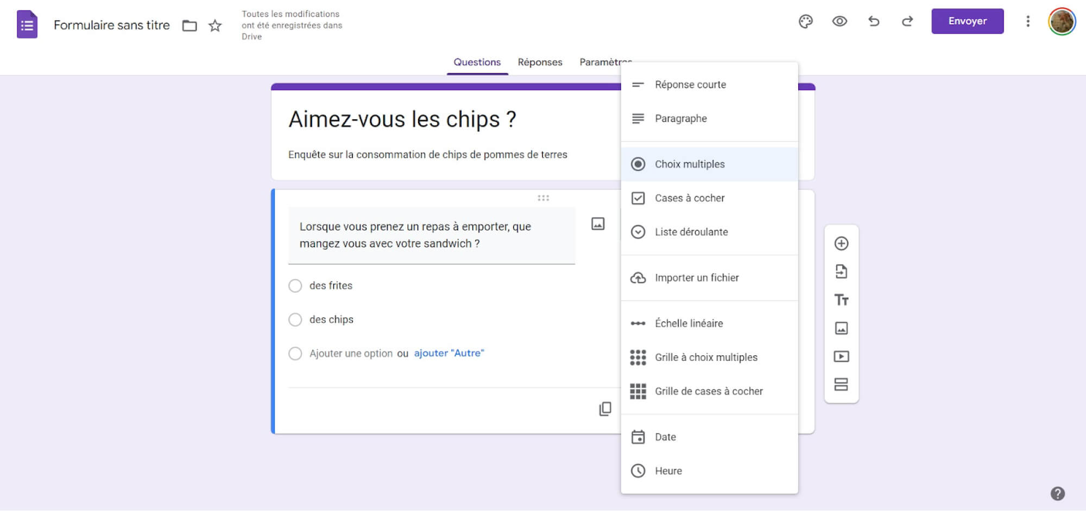This screenshot has width=1086, height=511.
Task: Add a new section to the form
Action: point(841,384)
